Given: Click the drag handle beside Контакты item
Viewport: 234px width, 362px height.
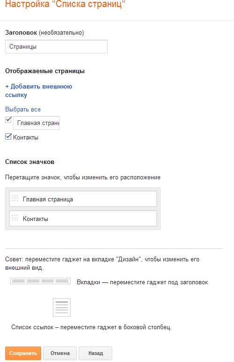Looking at the screenshot, I should click(15, 218).
